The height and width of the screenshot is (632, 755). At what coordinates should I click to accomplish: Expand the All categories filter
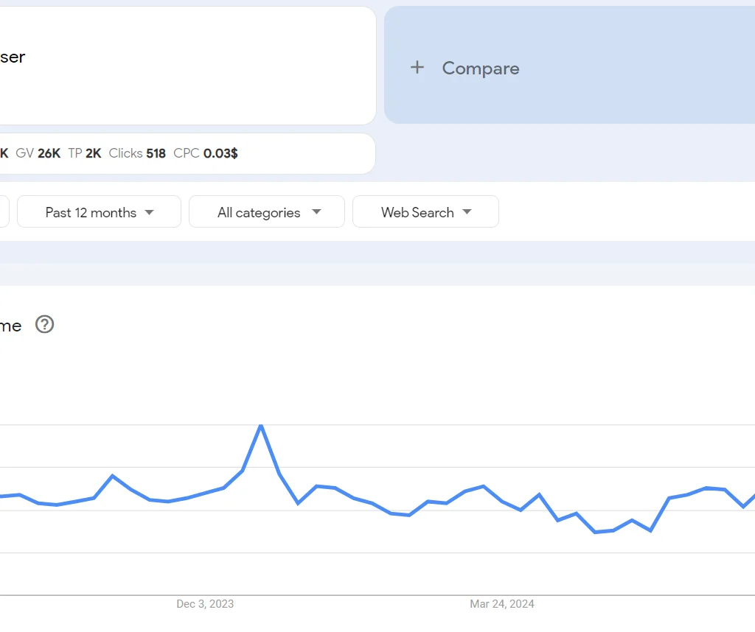coord(266,211)
